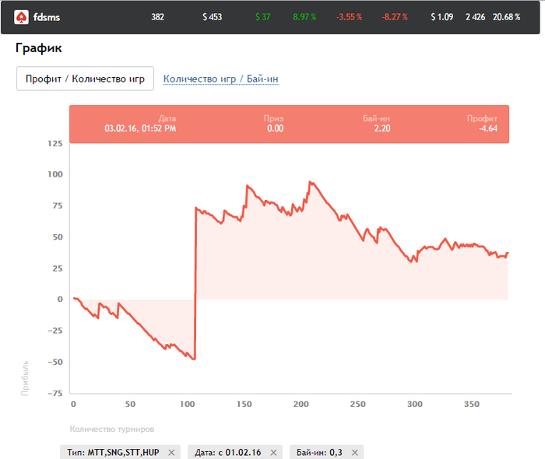The width and height of the screenshot is (545, 459).
Task: Remove the Дата: с 01.02.16 filter
Action: [273, 453]
